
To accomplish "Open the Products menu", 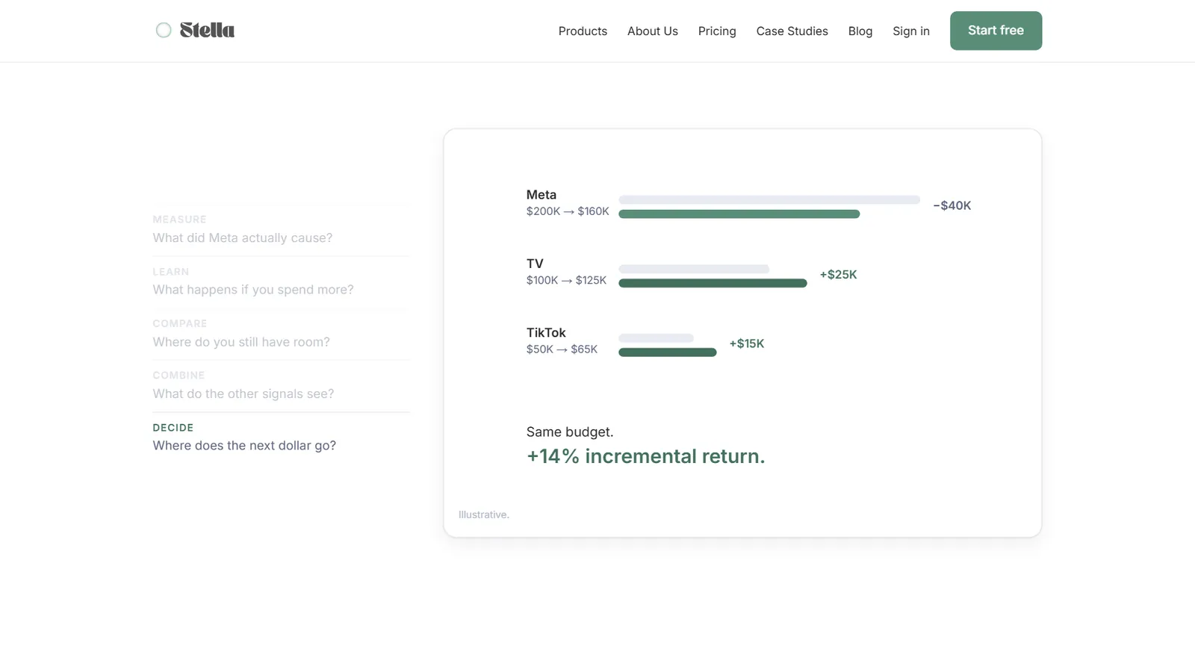I will click(x=583, y=31).
